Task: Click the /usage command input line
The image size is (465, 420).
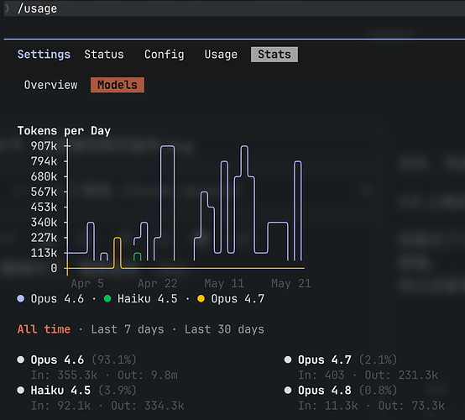Action: (234, 8)
